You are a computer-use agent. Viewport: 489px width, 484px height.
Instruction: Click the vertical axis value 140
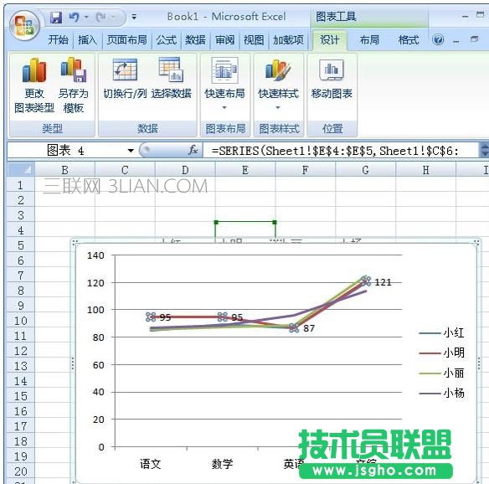coord(95,255)
